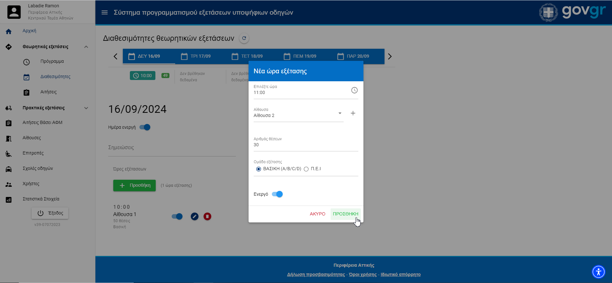Edit the 10:00 exam slot
612x283 pixels.
[194, 217]
